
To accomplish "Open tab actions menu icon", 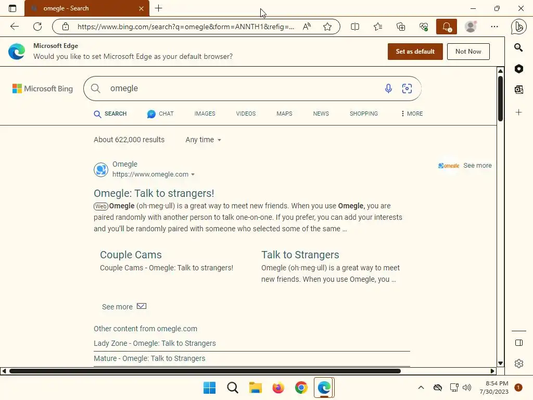I will pos(12,8).
